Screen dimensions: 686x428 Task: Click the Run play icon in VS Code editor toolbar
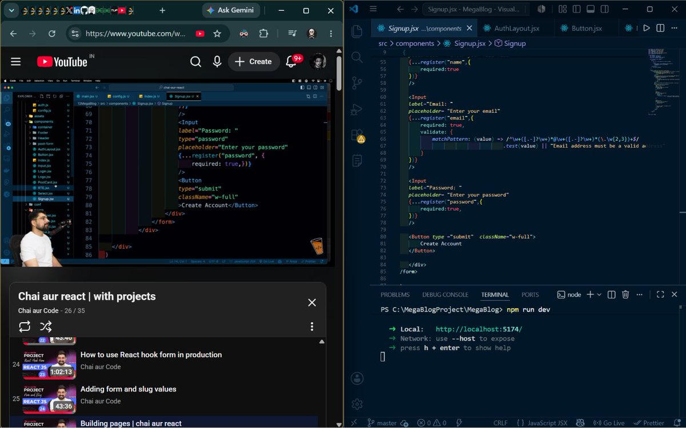click(647, 28)
